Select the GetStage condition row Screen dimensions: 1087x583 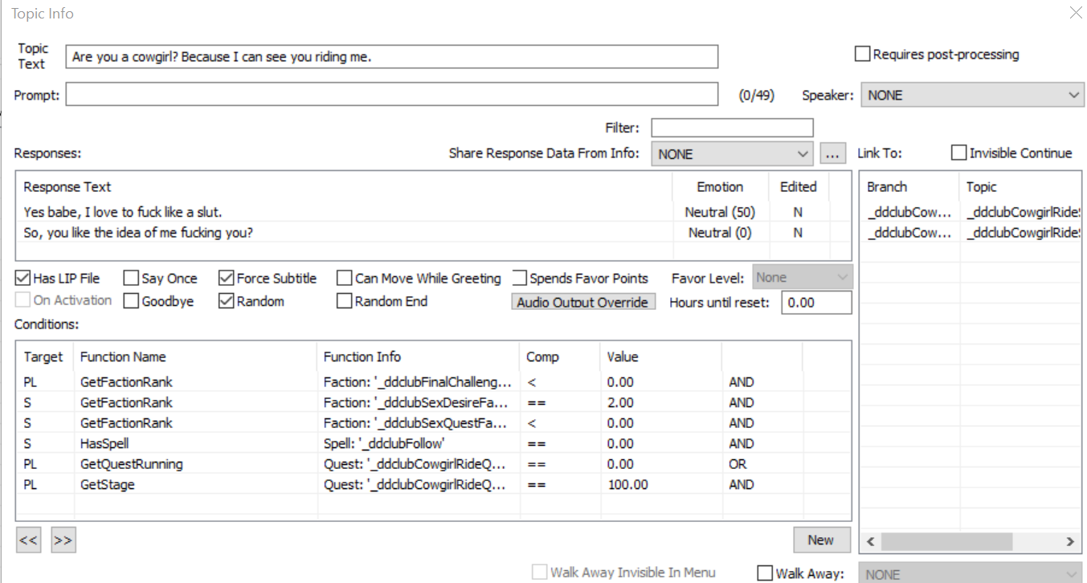(x=434, y=485)
